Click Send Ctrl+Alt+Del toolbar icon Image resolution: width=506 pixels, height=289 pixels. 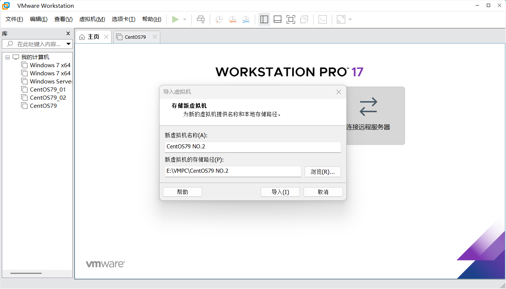pos(201,20)
